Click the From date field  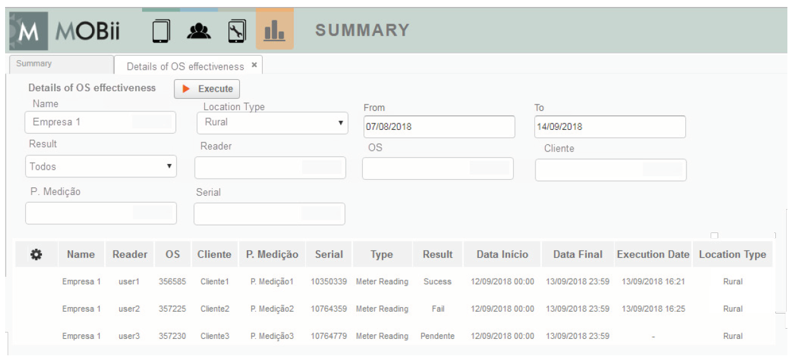438,127
